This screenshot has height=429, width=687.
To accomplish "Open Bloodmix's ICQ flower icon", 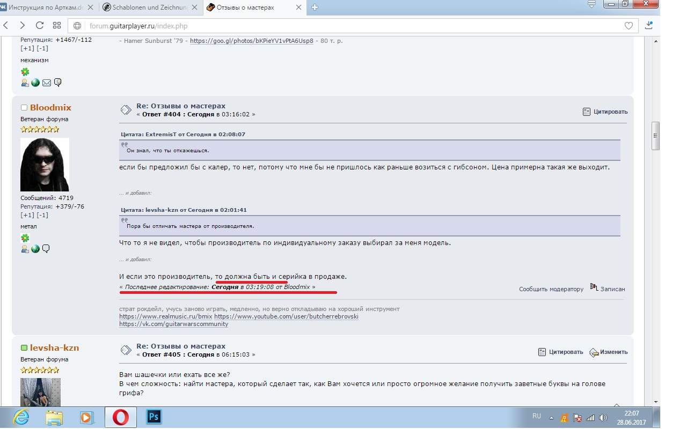I will [x=25, y=238].
